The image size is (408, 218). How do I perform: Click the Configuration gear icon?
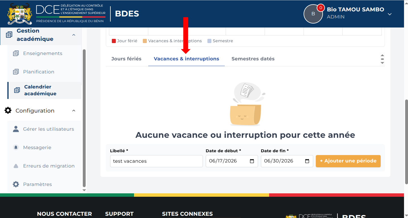click(8, 111)
